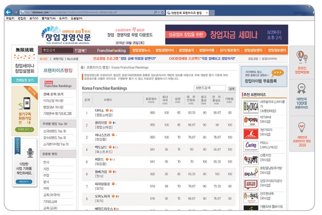Image resolution: width=322 pixels, height=215 pixels.
Task: Click the 브랜드검색 input field
Action: point(210,88)
